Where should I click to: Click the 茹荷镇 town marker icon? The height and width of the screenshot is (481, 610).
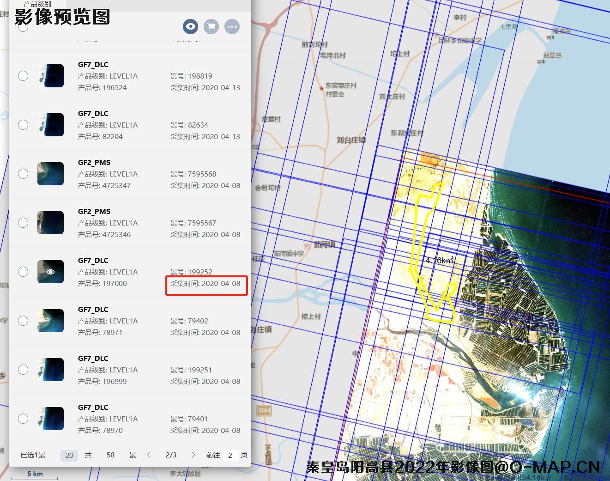point(307,246)
